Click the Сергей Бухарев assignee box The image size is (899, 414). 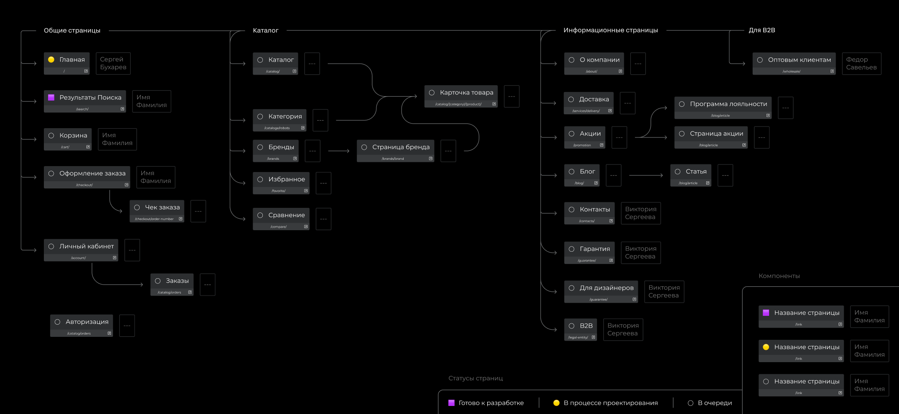click(x=113, y=63)
